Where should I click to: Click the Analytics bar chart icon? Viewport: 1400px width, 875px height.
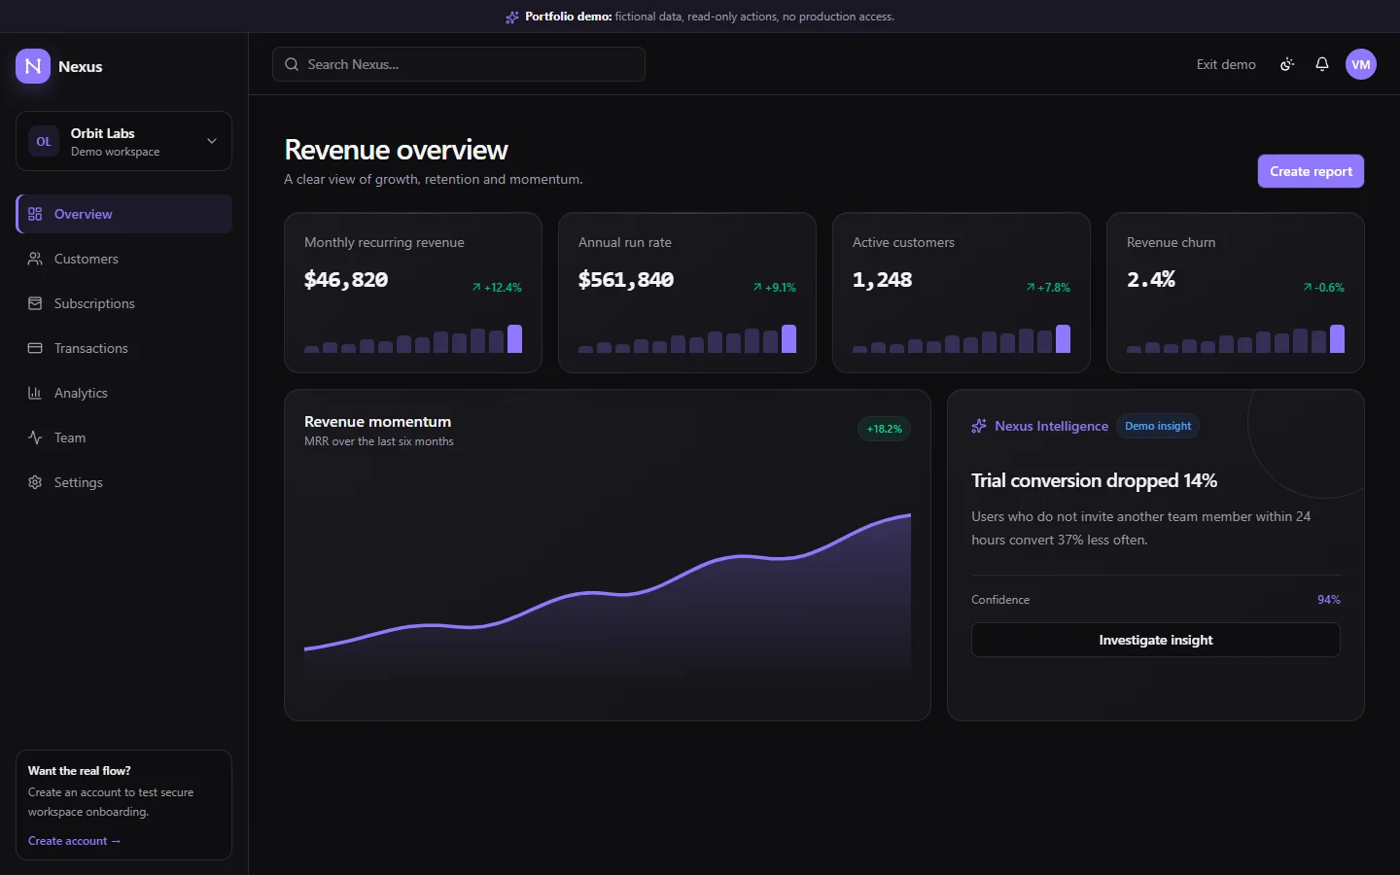click(35, 393)
